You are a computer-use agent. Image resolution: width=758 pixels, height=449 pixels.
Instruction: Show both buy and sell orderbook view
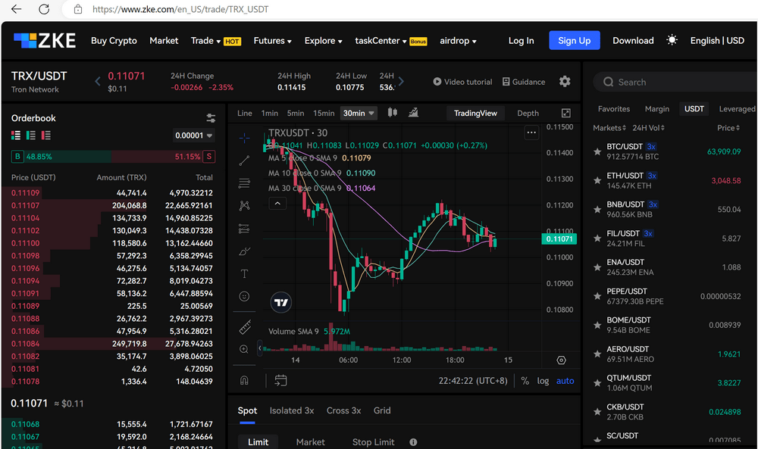point(16,136)
